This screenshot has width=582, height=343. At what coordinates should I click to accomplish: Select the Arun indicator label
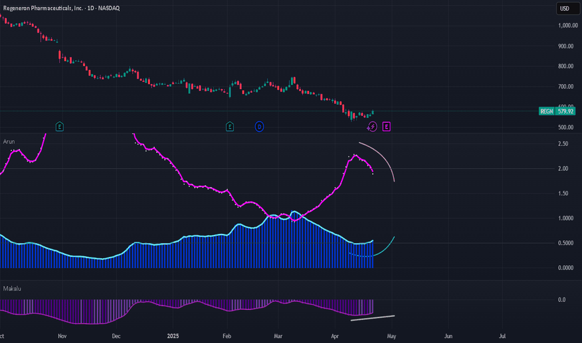coord(9,142)
